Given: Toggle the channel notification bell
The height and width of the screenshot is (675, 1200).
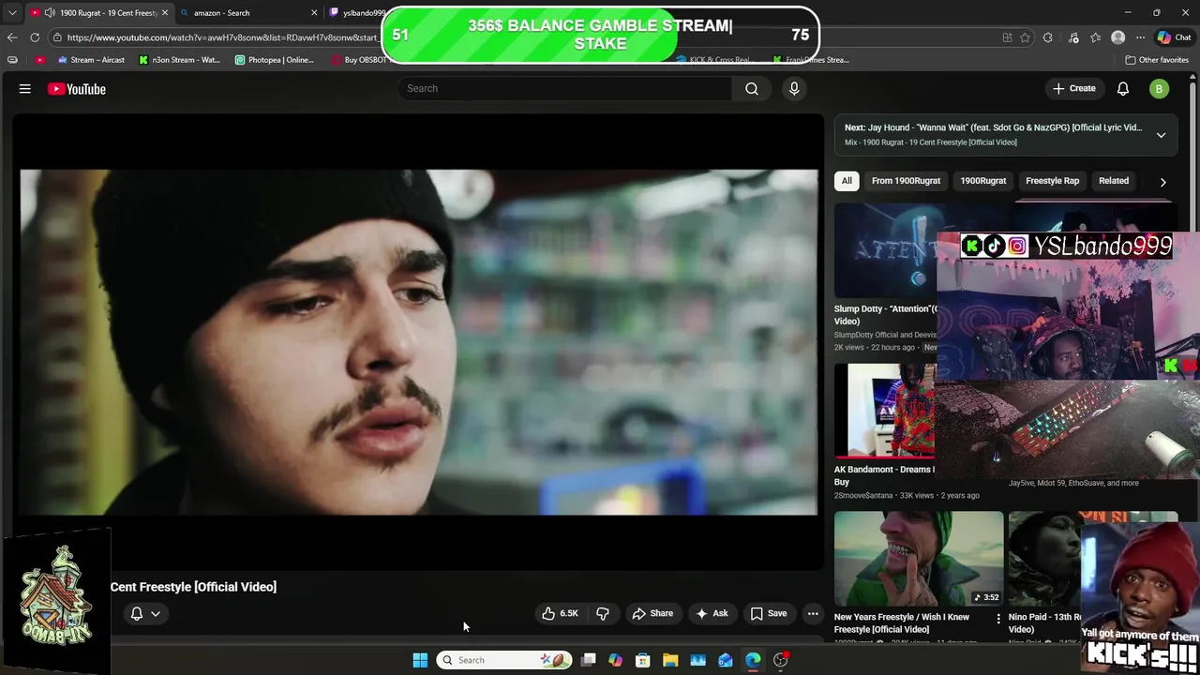Looking at the screenshot, I should click(x=137, y=613).
